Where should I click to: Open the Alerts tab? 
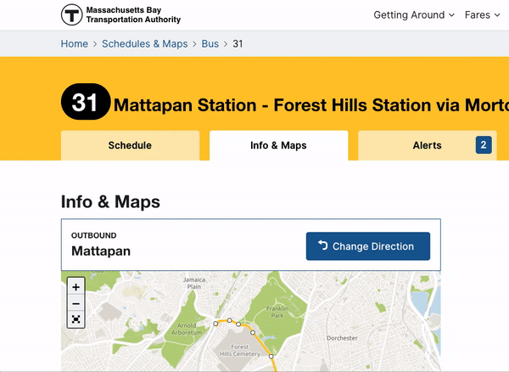point(428,145)
